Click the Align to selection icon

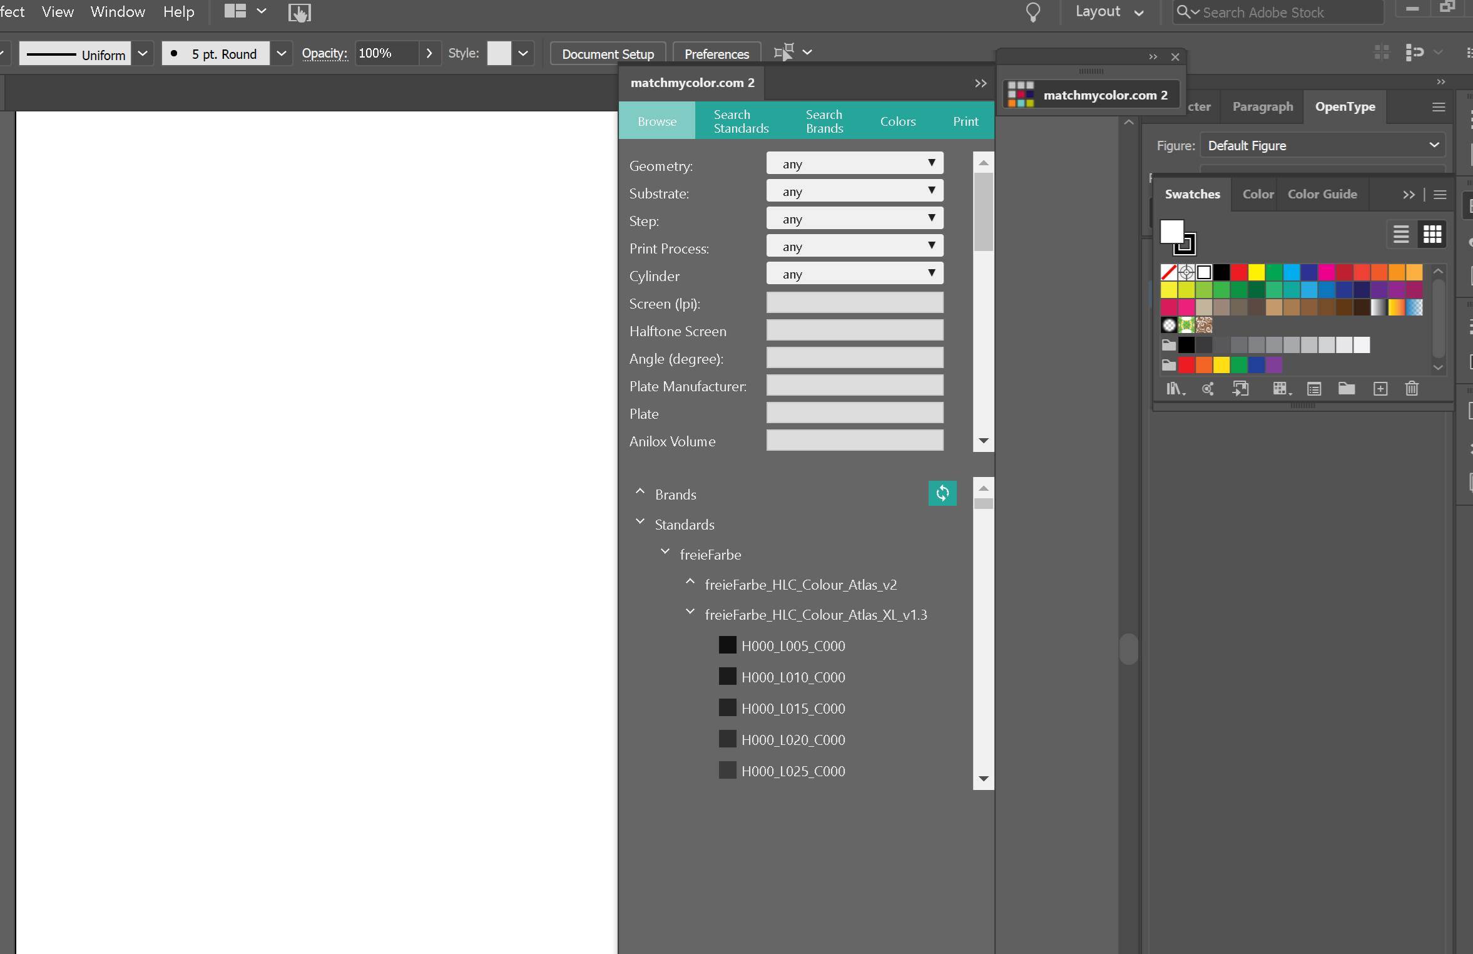pyautogui.click(x=1414, y=52)
